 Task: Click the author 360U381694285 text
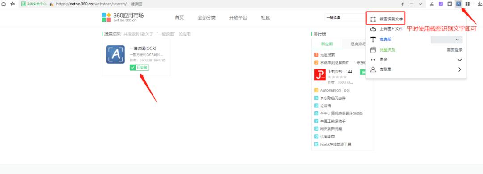click(x=153, y=61)
